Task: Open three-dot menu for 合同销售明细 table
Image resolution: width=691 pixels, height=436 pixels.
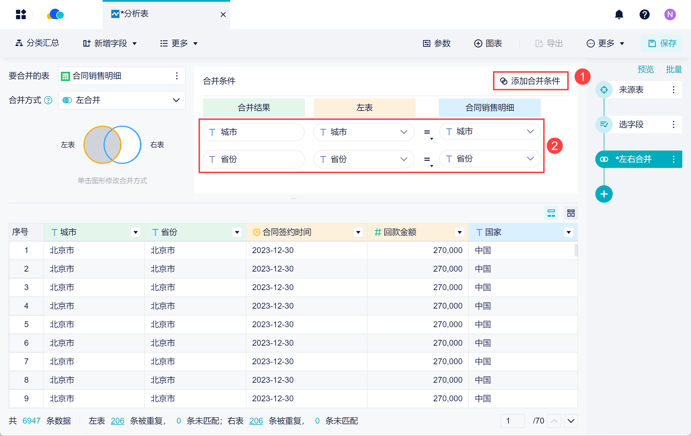Action: [177, 76]
